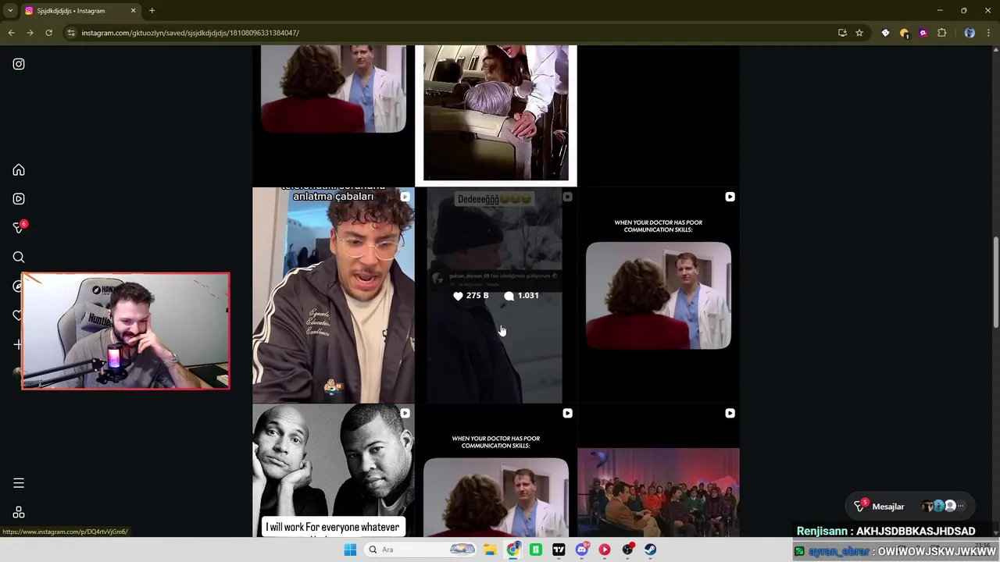Click the red play app icon in taskbar
The width and height of the screenshot is (1000, 562).
605,550
